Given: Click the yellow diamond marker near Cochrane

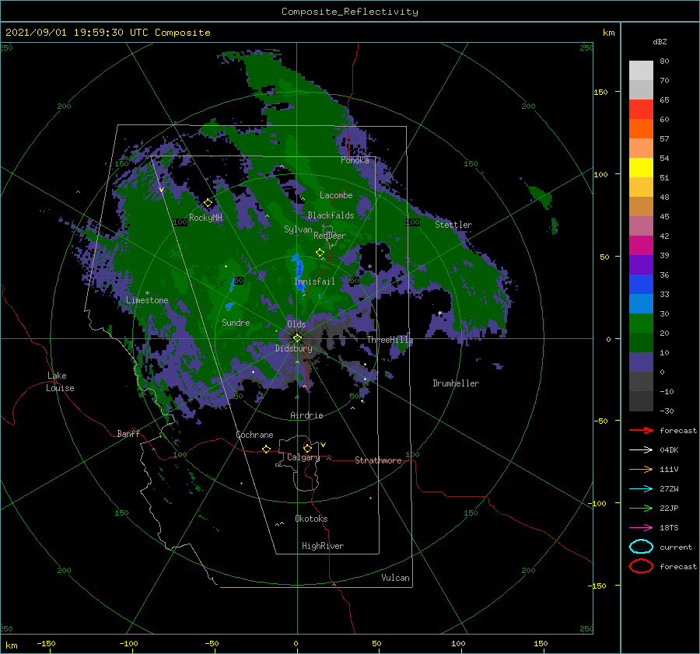Looking at the screenshot, I should click(267, 449).
